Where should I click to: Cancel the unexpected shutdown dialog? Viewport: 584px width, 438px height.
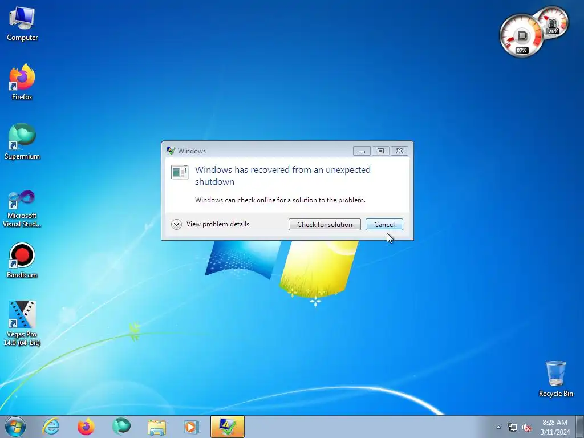click(x=384, y=225)
